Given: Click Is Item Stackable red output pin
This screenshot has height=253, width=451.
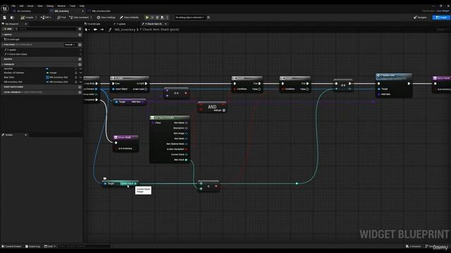Looking at the screenshot, I should [186, 149].
